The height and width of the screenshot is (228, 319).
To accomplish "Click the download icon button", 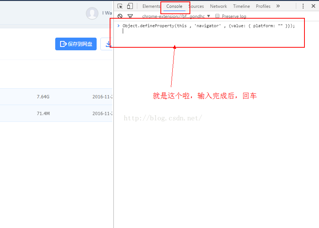I will [x=107, y=44].
